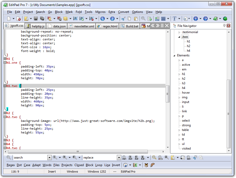Click the Count Matches 123 icon
Image resolution: width=236 pixels, height=178 pixels.
pos(189,158)
